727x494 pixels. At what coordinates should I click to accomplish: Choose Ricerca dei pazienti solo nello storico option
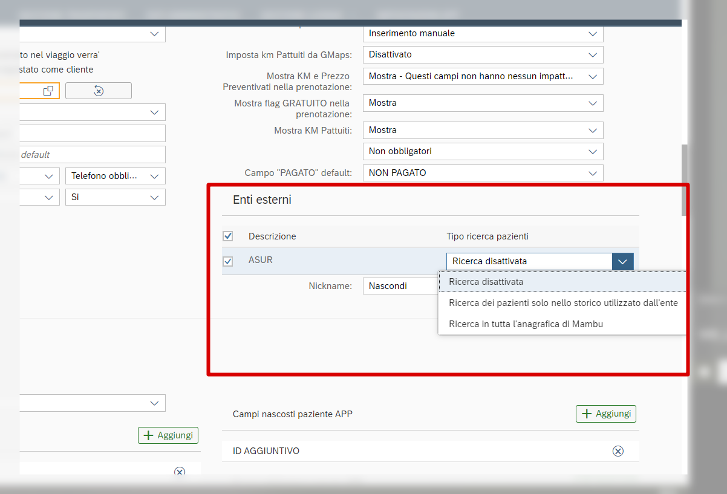(563, 303)
